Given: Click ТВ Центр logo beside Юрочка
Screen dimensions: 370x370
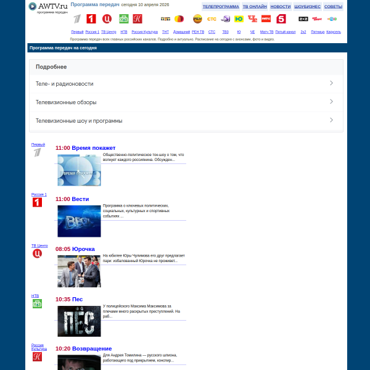Looking at the screenshot, I should click(37, 253).
